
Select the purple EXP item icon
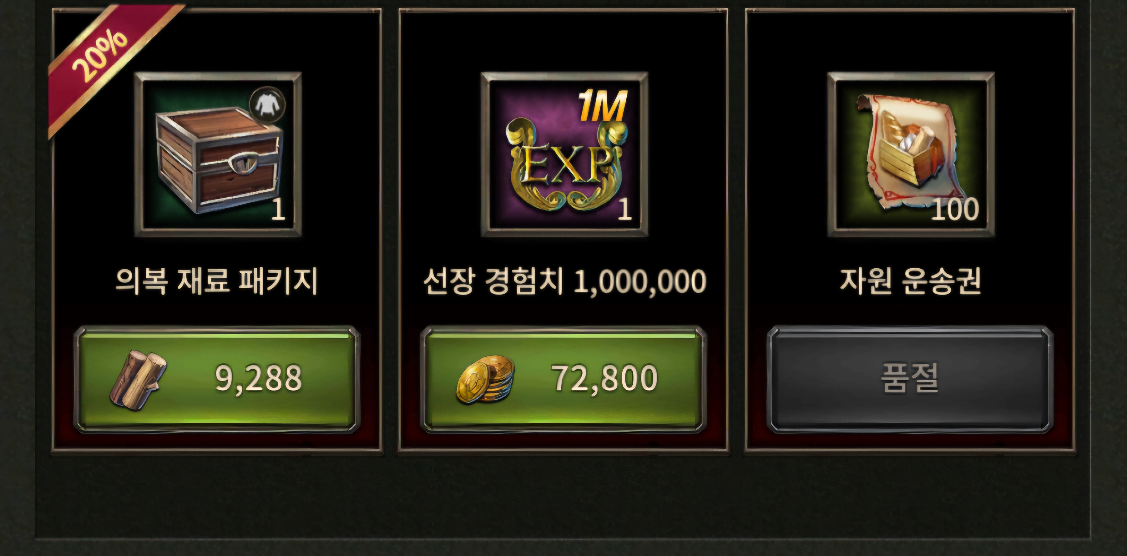(564, 154)
